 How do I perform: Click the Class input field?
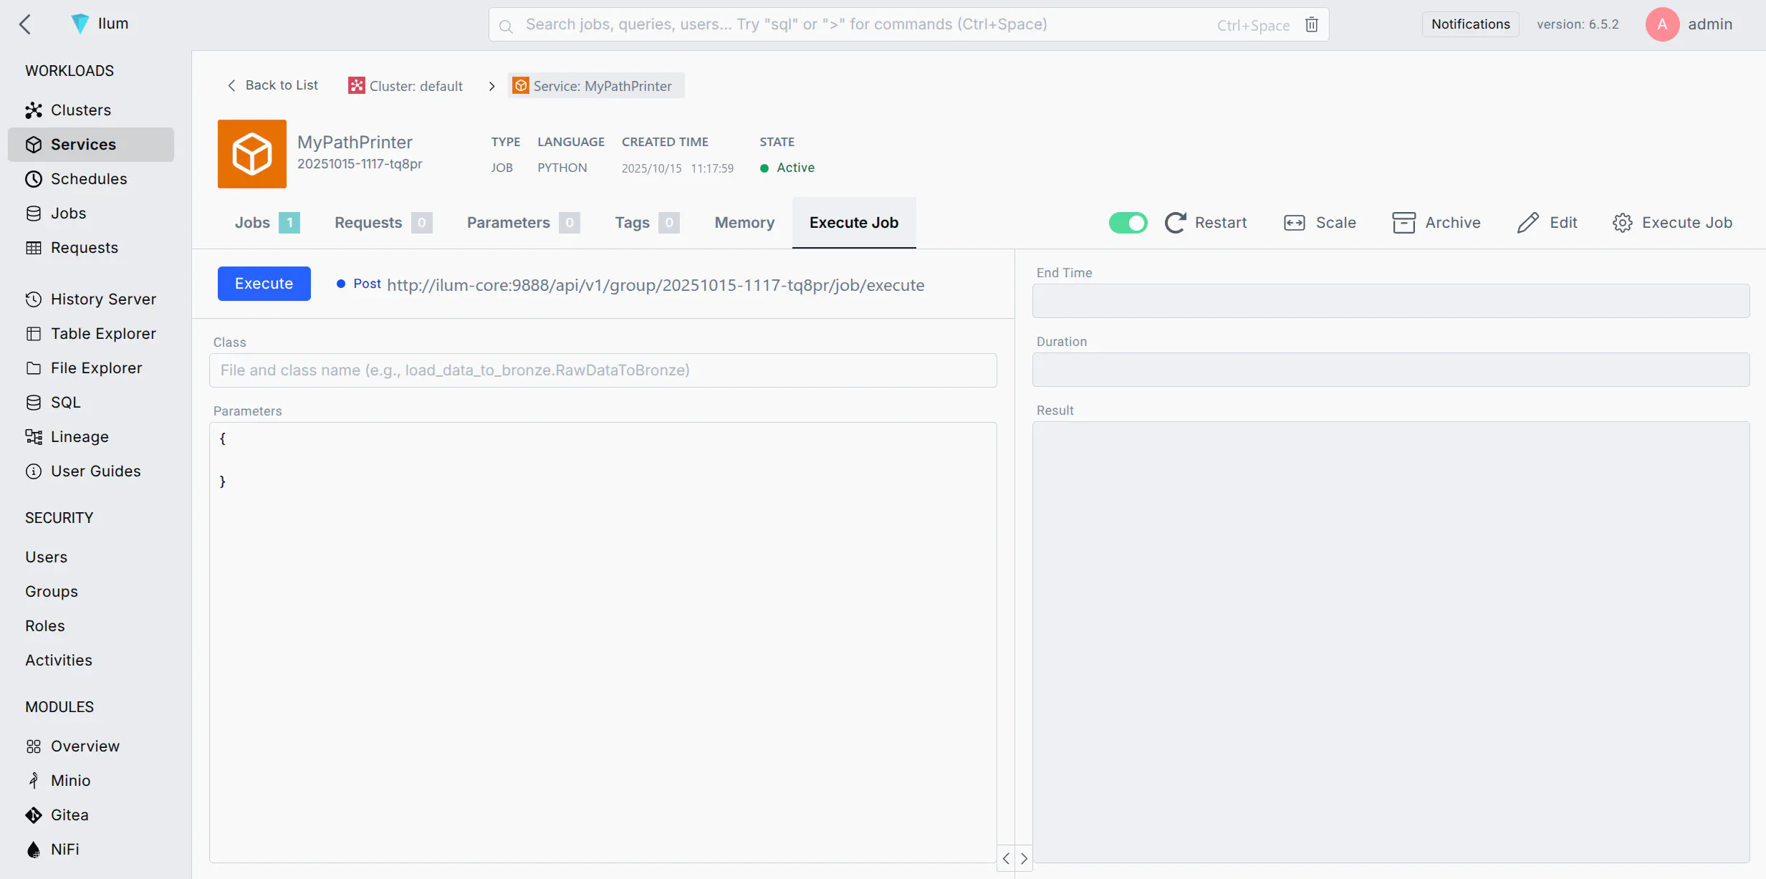tap(603, 370)
